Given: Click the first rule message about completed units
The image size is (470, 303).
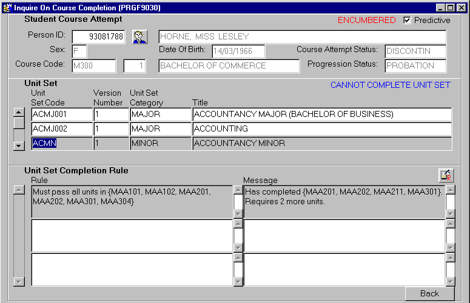Looking at the screenshot, I should point(344,201).
